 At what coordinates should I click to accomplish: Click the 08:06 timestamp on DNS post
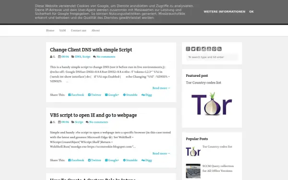click(65, 57)
